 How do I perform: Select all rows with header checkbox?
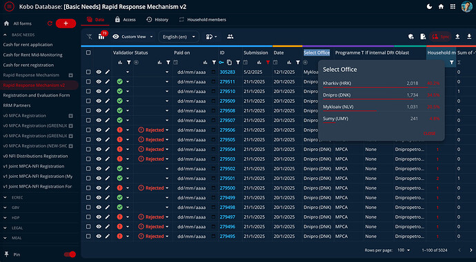tap(88, 53)
